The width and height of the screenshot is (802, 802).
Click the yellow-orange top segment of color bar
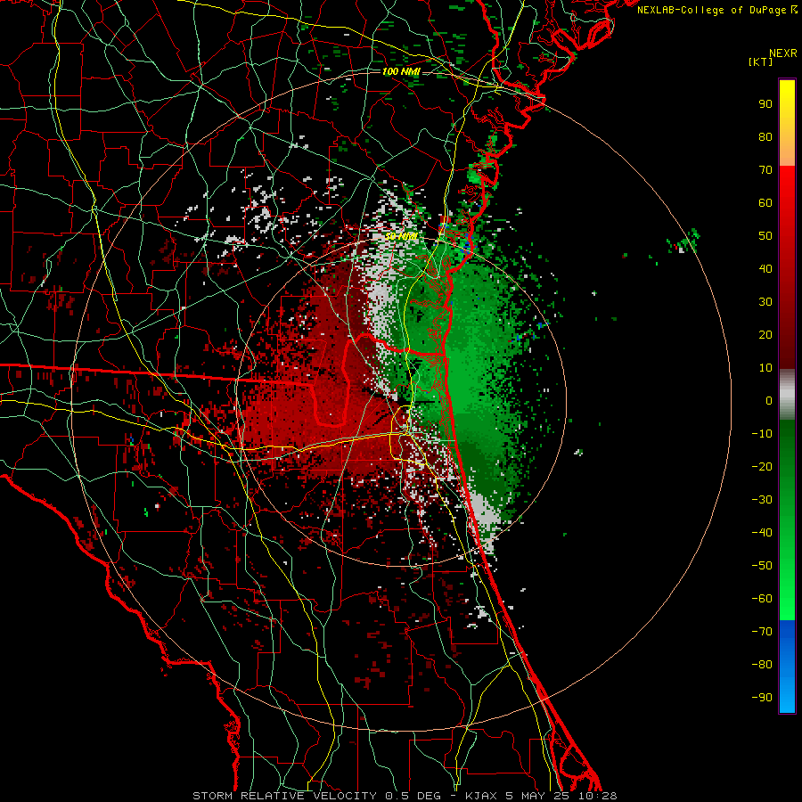tap(787, 123)
